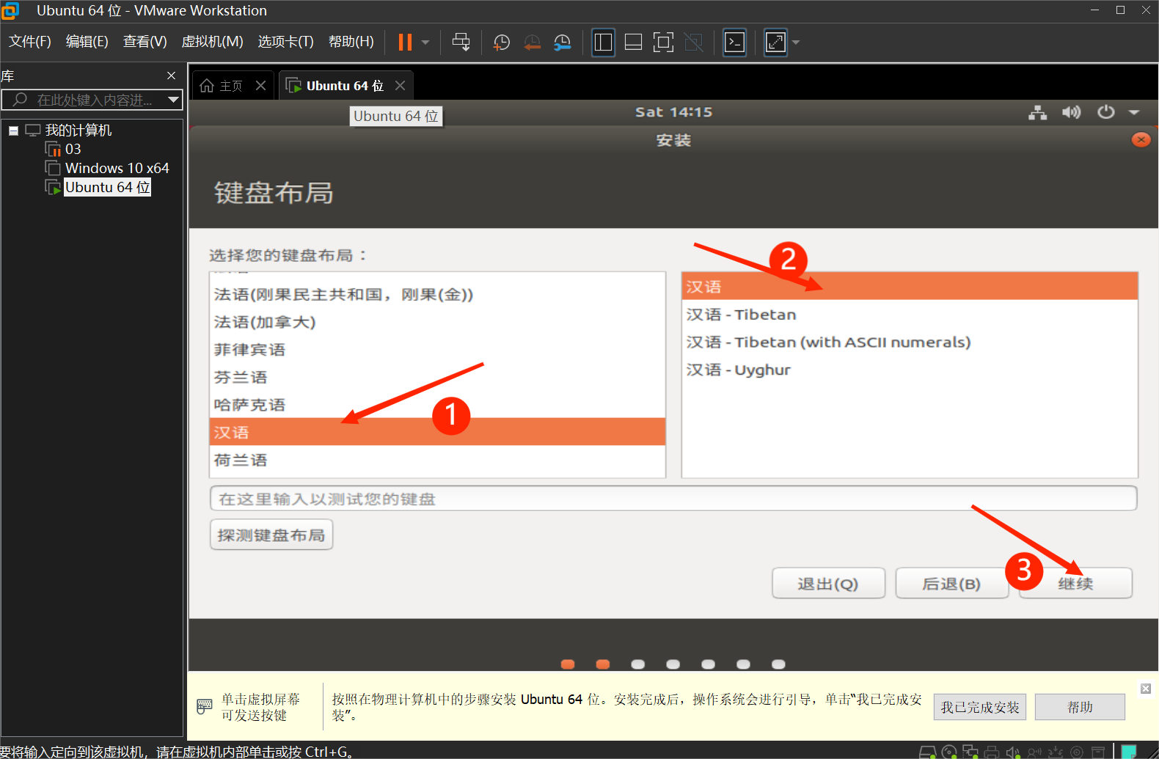Open the console view icon
The width and height of the screenshot is (1159, 759).
coord(734,43)
